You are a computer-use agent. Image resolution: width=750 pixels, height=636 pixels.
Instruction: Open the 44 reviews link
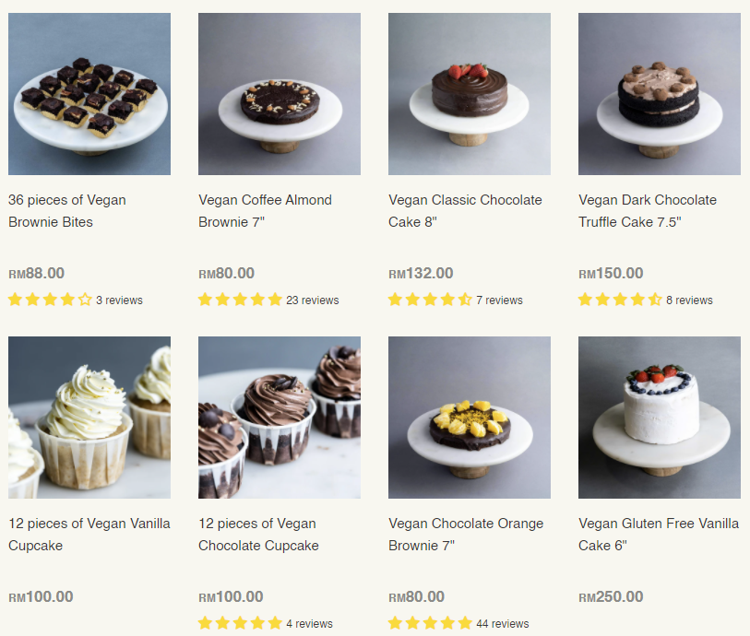click(x=502, y=624)
